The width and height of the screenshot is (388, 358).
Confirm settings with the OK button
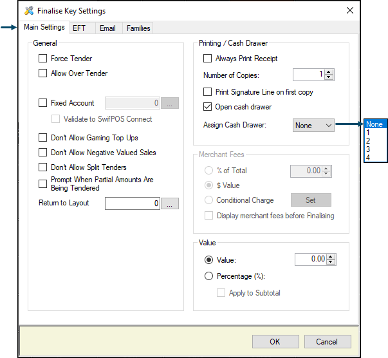click(x=275, y=342)
